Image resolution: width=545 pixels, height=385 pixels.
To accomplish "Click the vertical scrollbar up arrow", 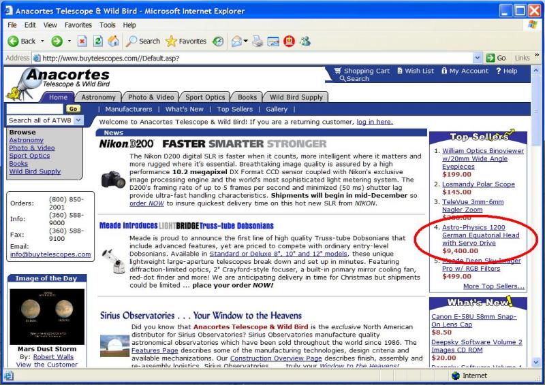I will [x=535, y=71].
